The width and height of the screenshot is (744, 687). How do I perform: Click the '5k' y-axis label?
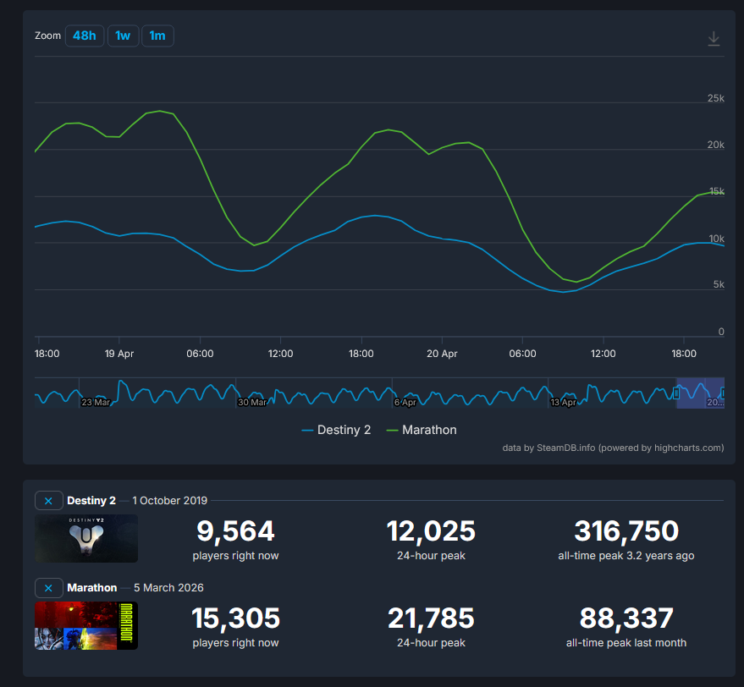pyautogui.click(x=719, y=284)
